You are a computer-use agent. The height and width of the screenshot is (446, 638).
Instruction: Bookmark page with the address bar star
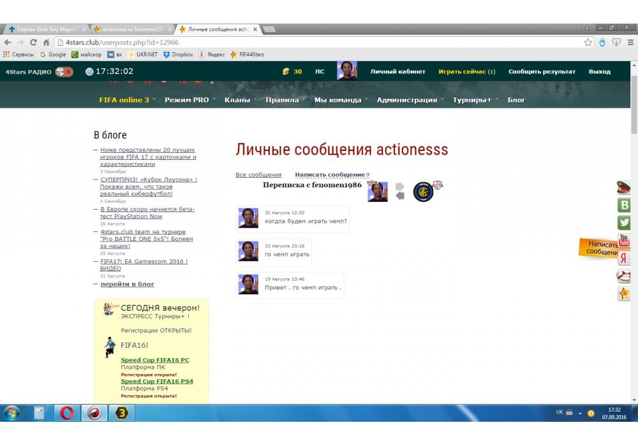click(588, 43)
